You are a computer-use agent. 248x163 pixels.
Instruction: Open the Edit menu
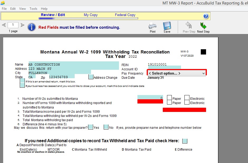(x=13, y=9)
